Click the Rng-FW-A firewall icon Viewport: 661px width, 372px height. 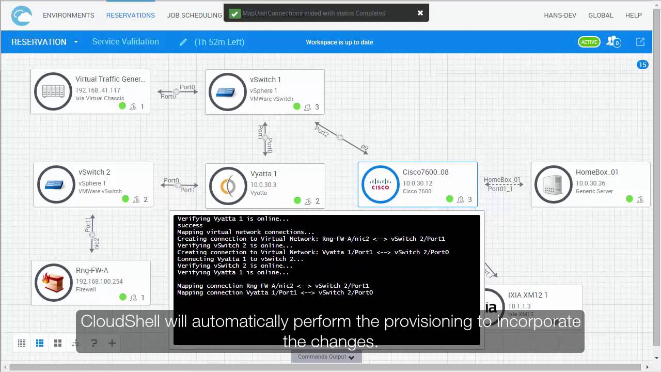[x=54, y=283]
